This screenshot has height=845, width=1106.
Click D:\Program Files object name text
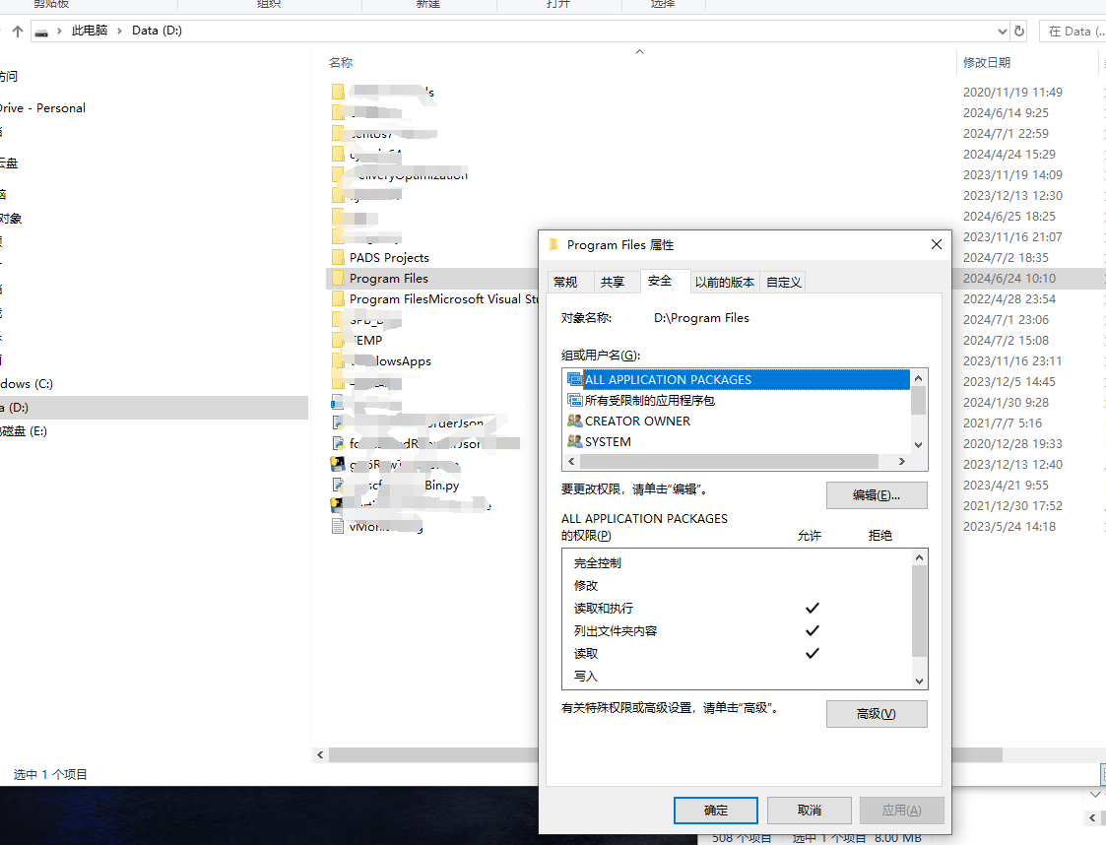tap(701, 318)
